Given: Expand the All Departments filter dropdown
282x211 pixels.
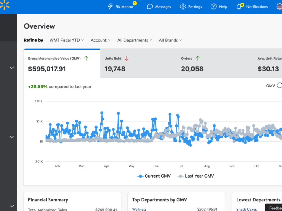Looking at the screenshot, I should 135,40.
